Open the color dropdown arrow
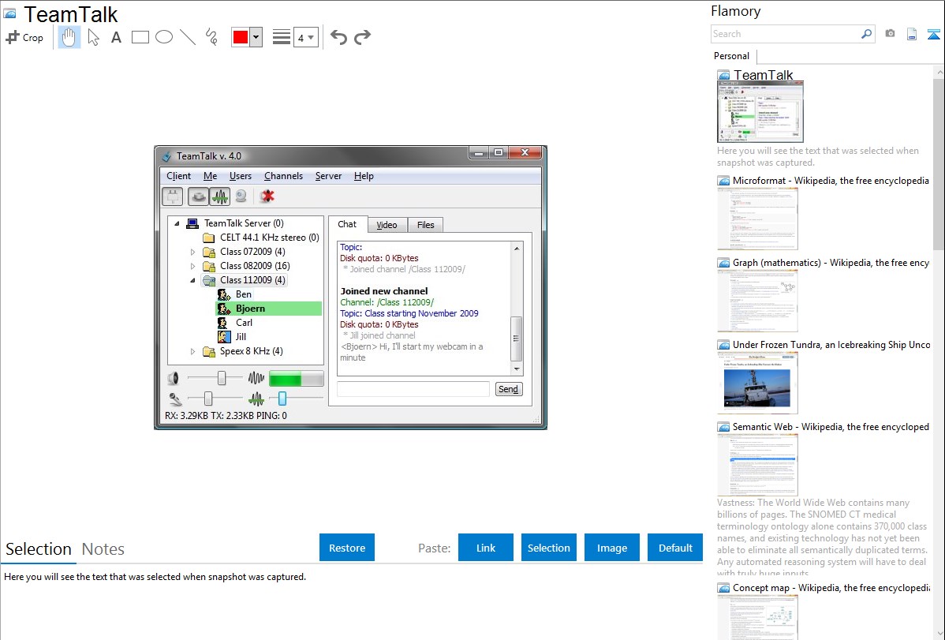The height and width of the screenshot is (640, 945). click(x=256, y=37)
